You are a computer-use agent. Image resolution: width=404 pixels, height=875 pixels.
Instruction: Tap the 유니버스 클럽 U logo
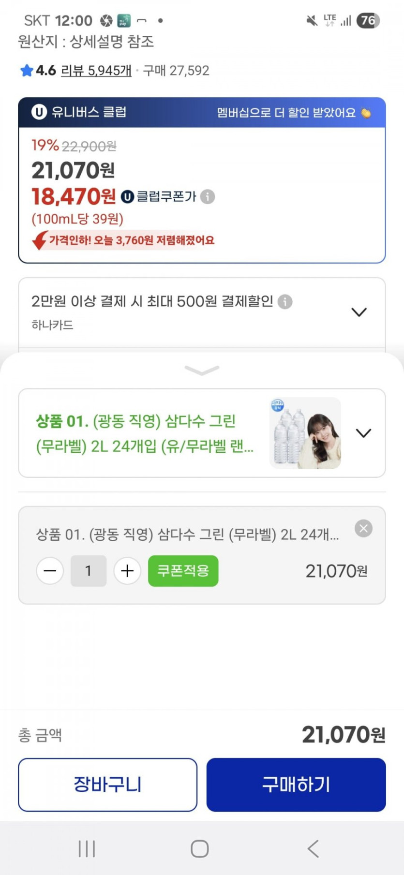click(x=39, y=112)
